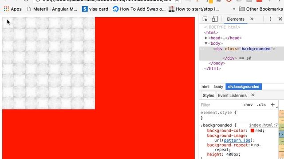The height and width of the screenshot is (159, 284).
Task: Switch to the Styles tab
Action: tap(208, 95)
